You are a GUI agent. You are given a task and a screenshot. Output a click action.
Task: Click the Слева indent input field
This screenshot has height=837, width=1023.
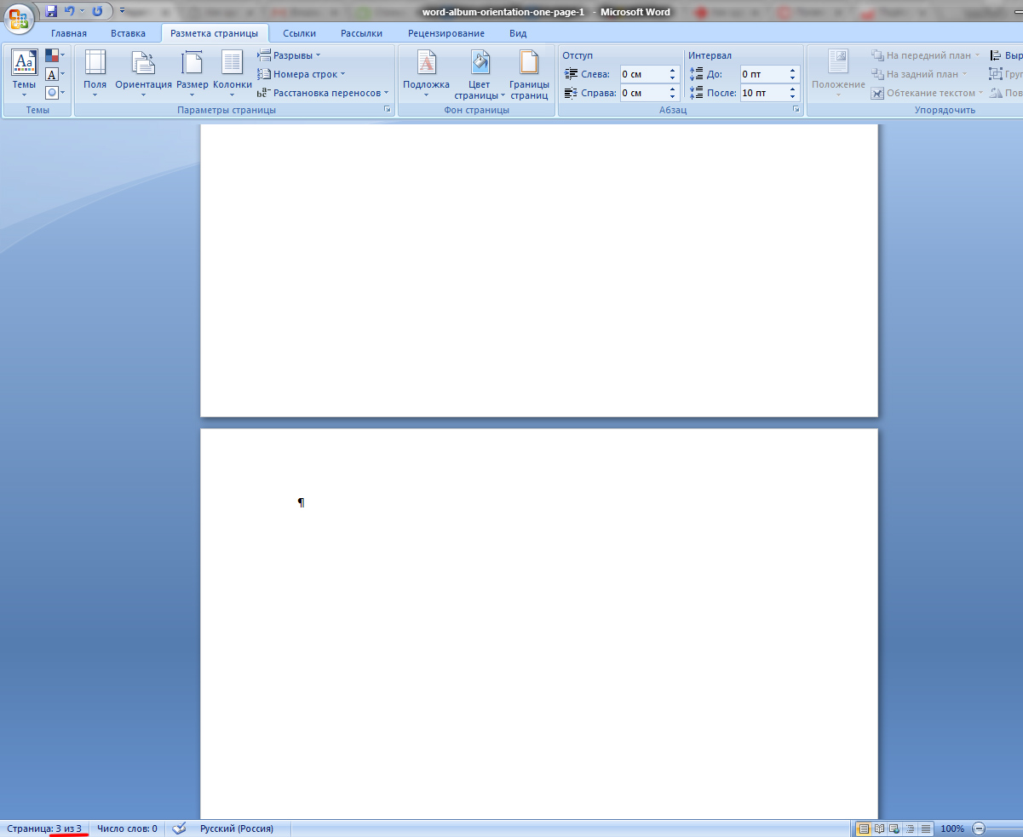[642, 74]
